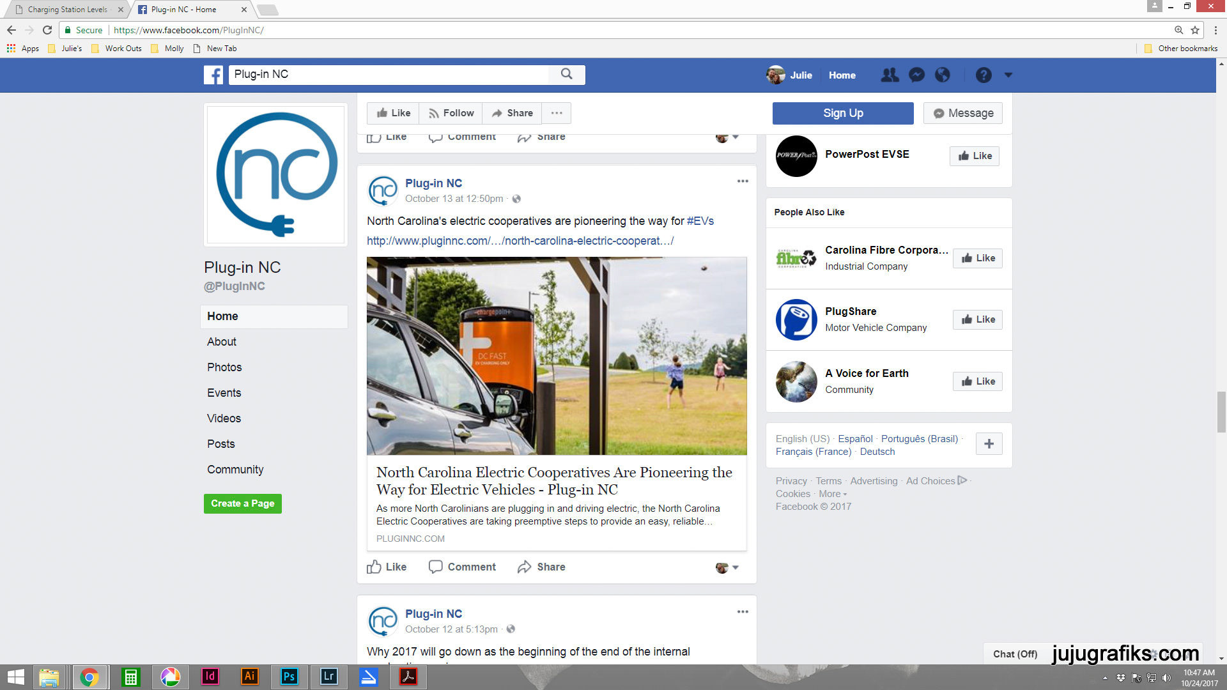Open the quick help question icon
This screenshot has height=690, width=1227.
coord(984,75)
